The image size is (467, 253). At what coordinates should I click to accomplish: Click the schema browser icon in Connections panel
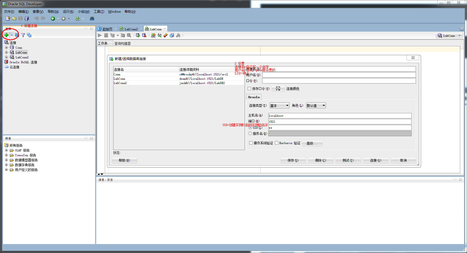29,35
